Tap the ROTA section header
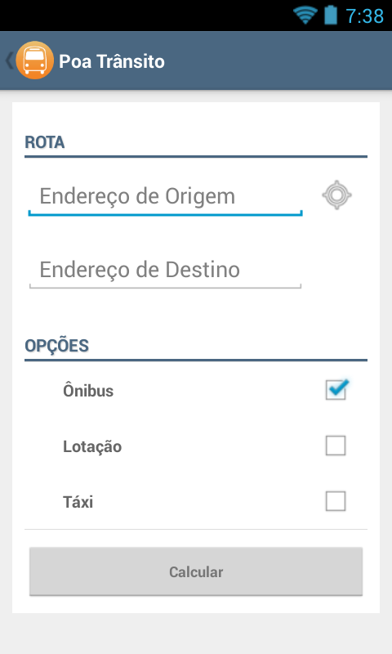Image resolution: width=392 pixels, height=654 pixels. tap(45, 142)
